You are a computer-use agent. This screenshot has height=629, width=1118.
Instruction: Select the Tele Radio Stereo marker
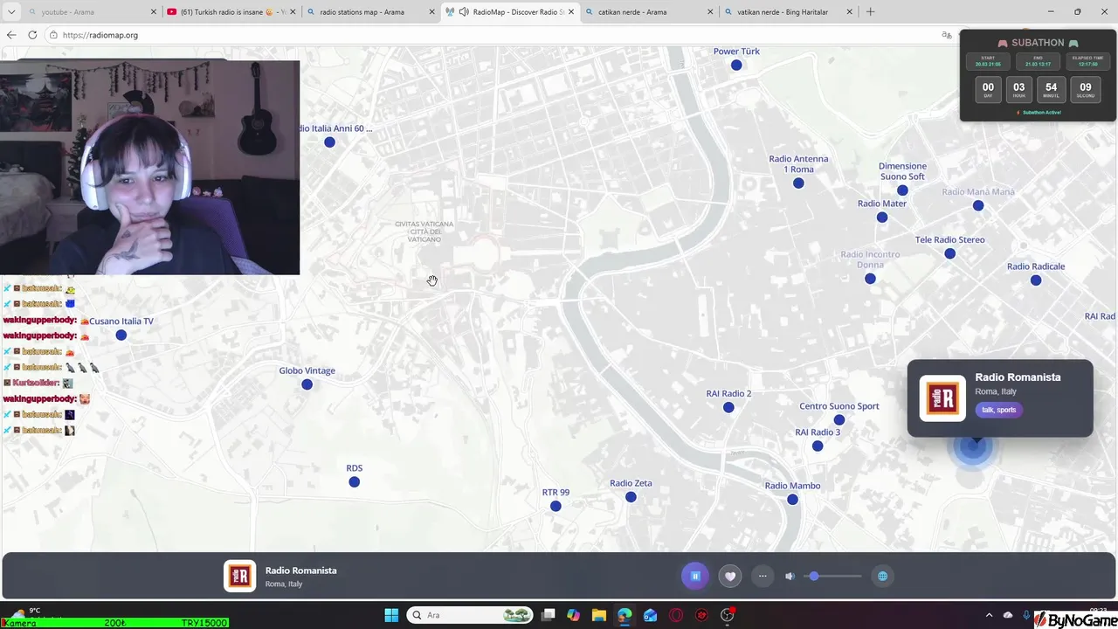pos(949,253)
